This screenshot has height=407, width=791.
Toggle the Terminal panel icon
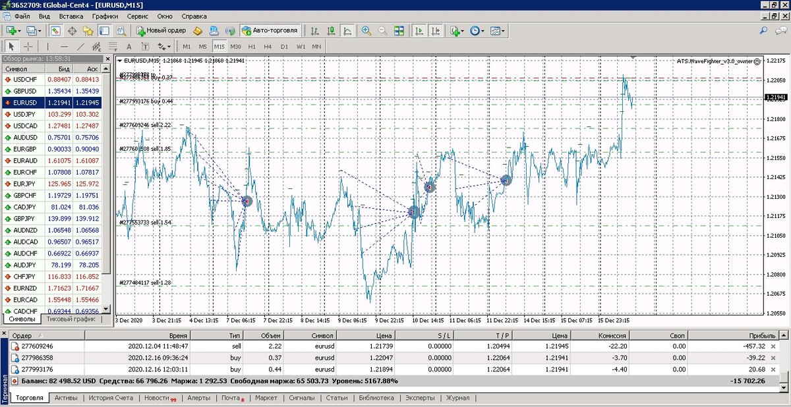click(x=104, y=30)
